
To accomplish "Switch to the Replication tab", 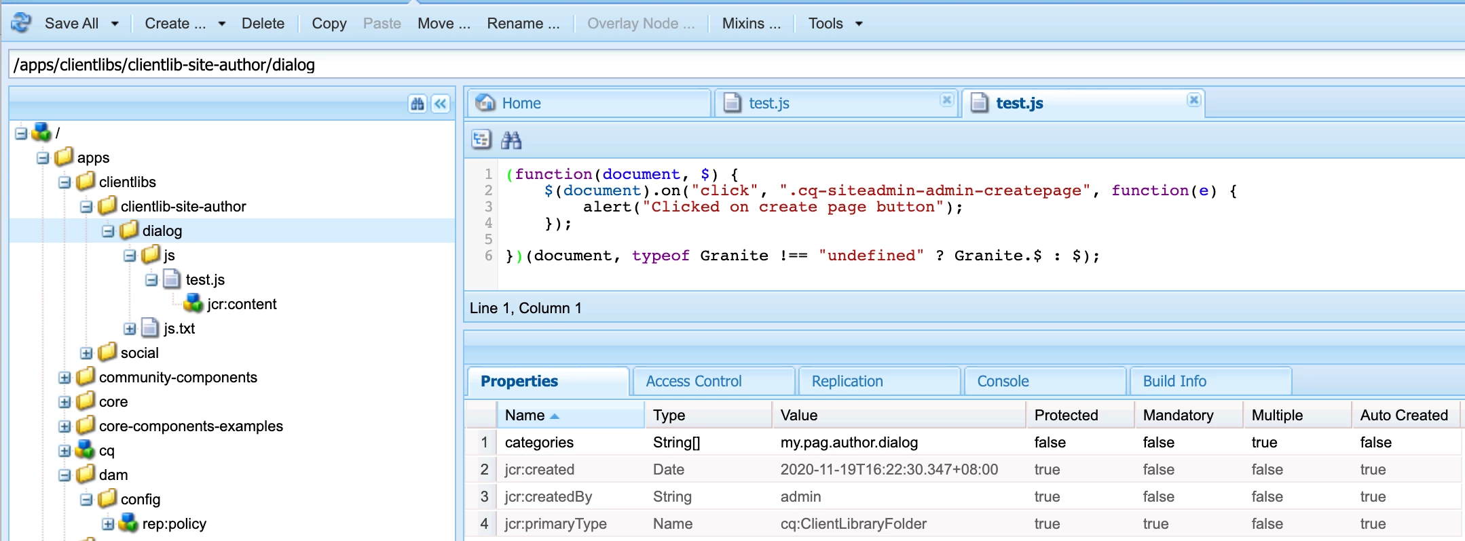I will (x=879, y=381).
